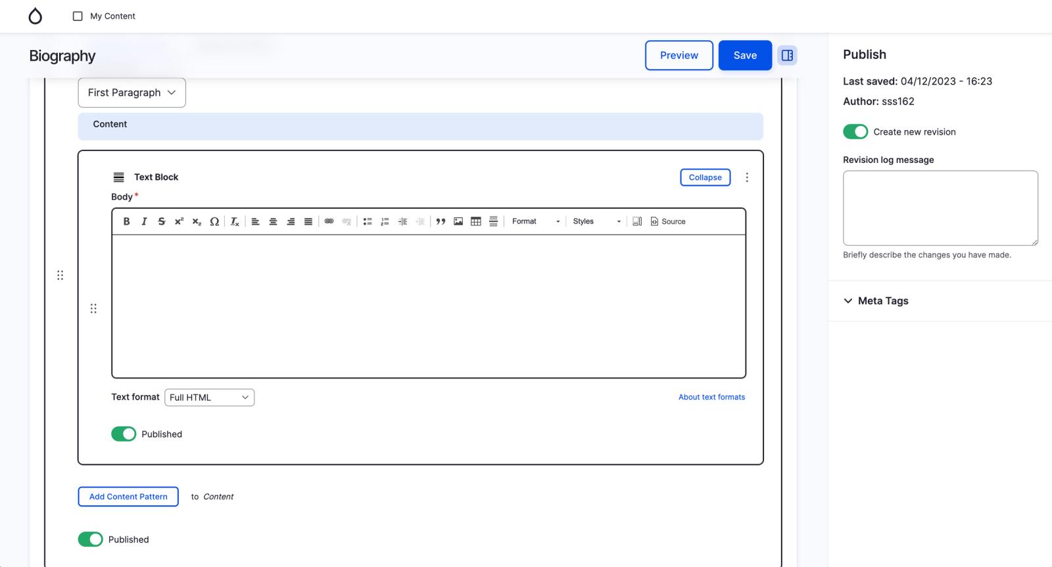Add a block quote
Screen dimensions: 1052x567
tap(441, 221)
